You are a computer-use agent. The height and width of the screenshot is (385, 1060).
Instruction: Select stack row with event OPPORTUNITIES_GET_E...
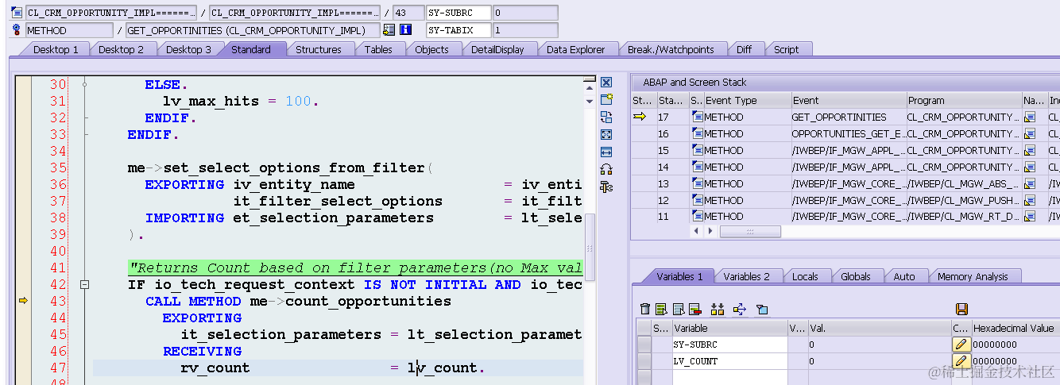click(845, 133)
